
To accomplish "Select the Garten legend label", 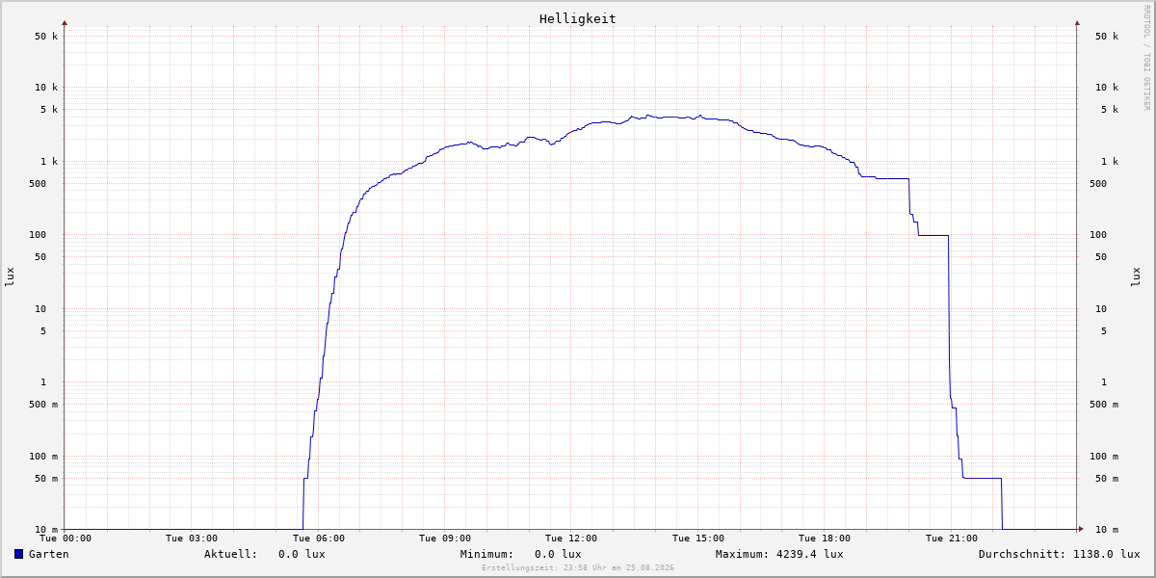I will pyautogui.click(x=49, y=554).
